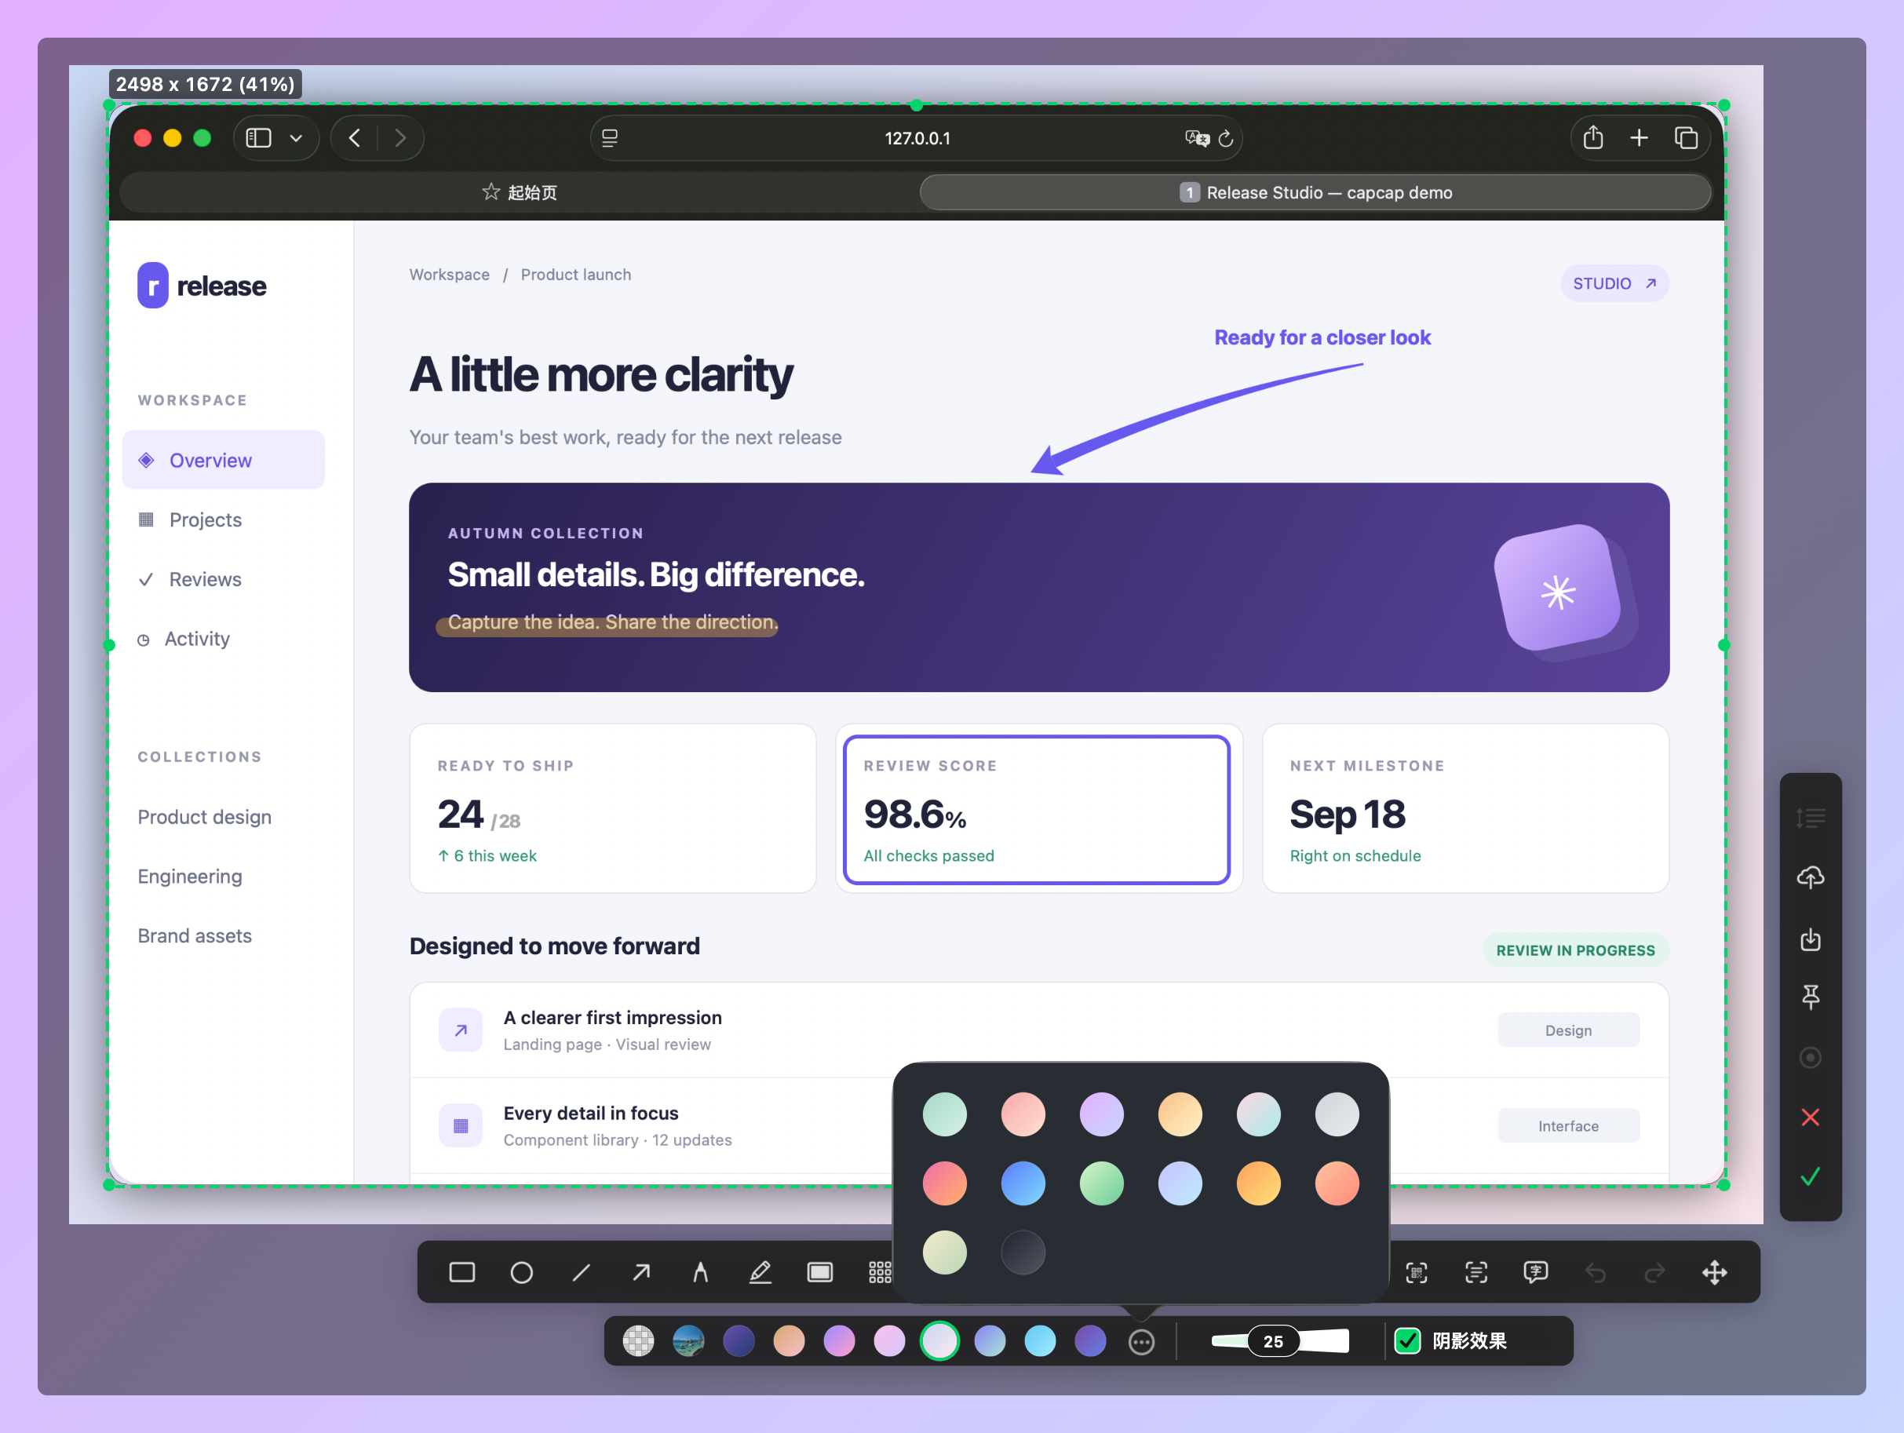This screenshot has height=1433, width=1904.
Task: Open the text bubble translate tool
Action: [x=1536, y=1272]
